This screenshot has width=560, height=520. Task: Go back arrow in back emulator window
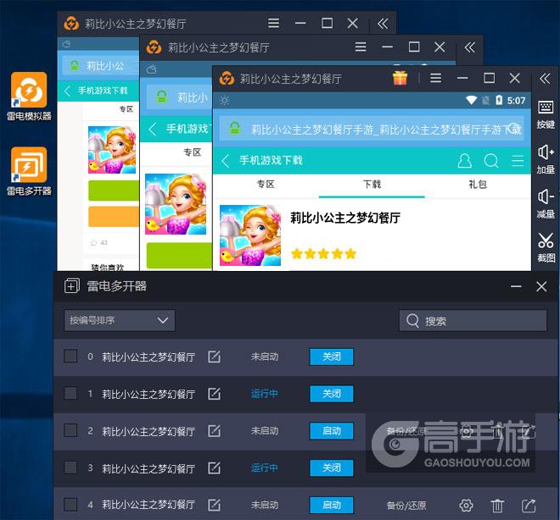pyautogui.click(x=67, y=91)
